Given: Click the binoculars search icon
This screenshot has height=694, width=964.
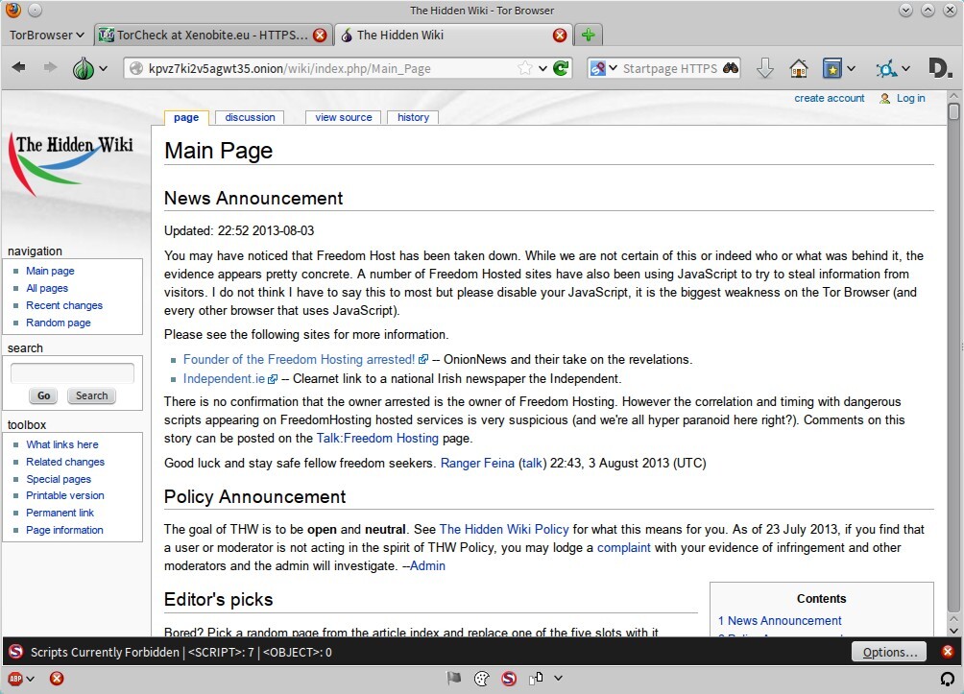Looking at the screenshot, I should pos(732,68).
